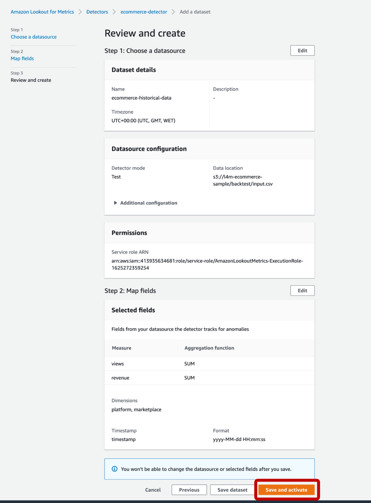Image resolution: width=371 pixels, height=503 pixels.
Task: Return to the Choose a datasource step
Action: [x=34, y=37]
